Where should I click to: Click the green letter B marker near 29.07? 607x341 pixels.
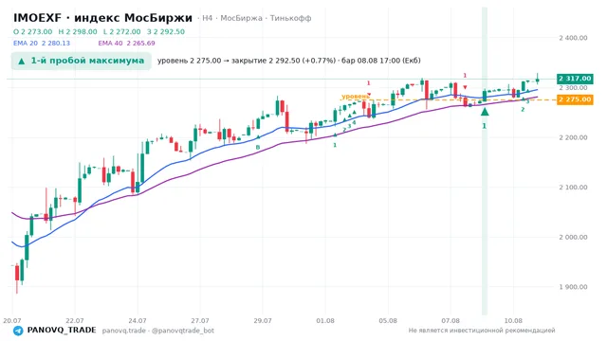tap(258, 148)
